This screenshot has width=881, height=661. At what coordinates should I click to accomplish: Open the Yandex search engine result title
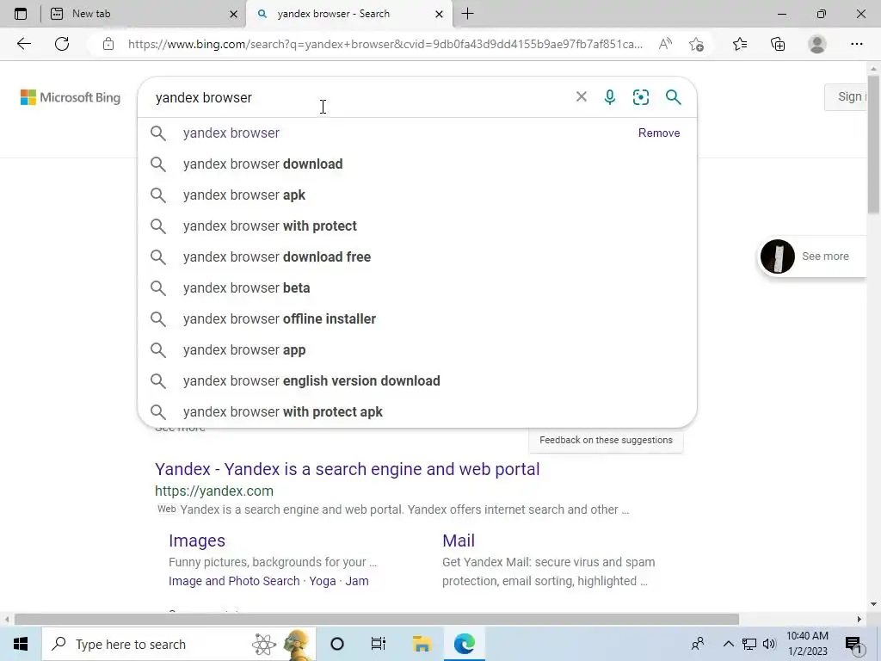point(348,469)
